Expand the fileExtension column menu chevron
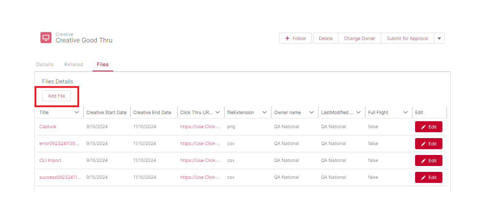 click(265, 112)
